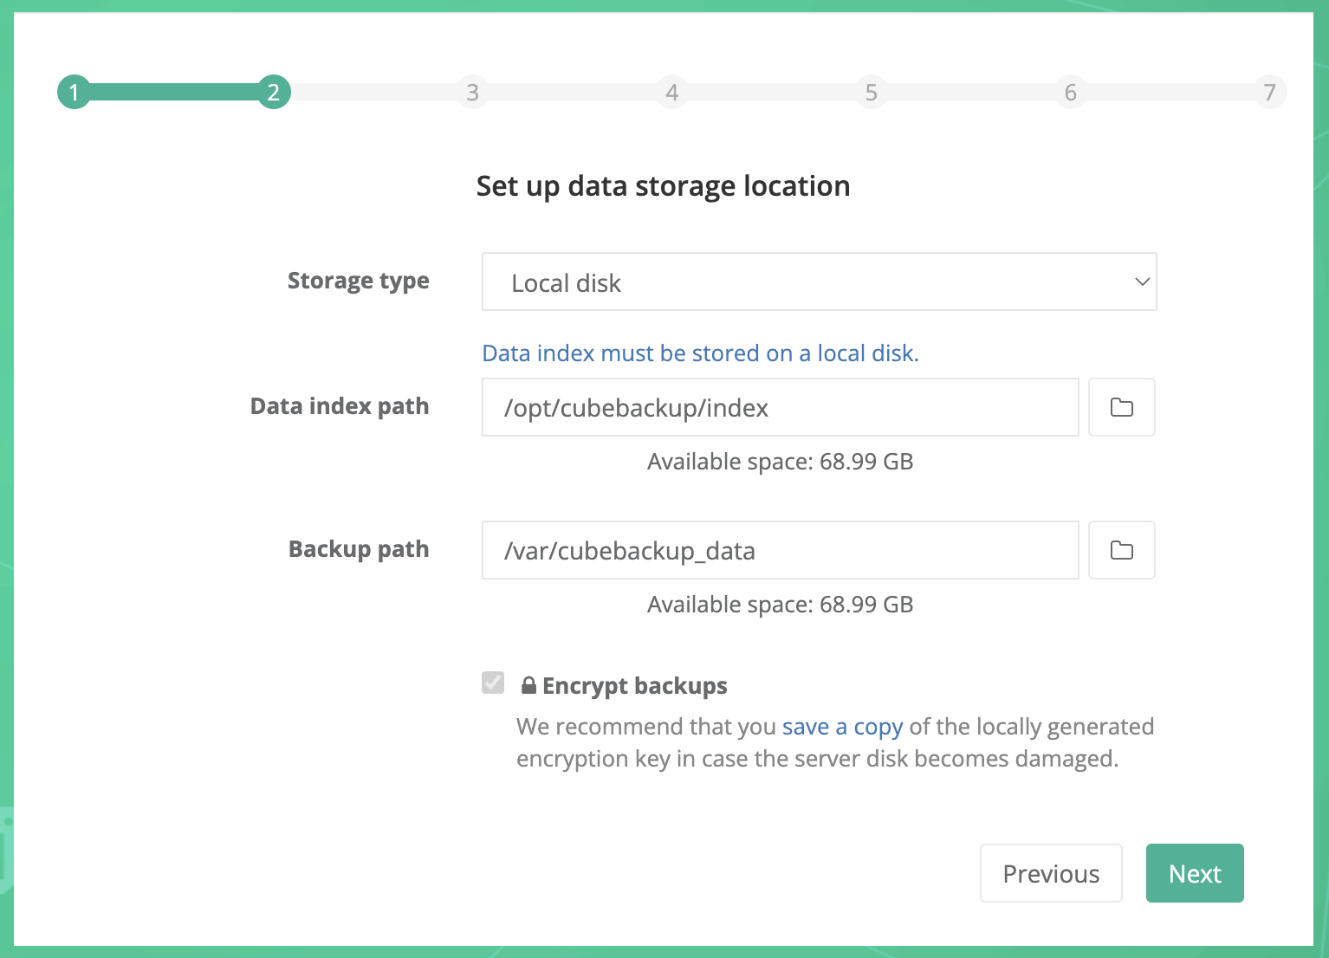1329x958 pixels.
Task: Click inside the Backup path input field
Action: 779,550
